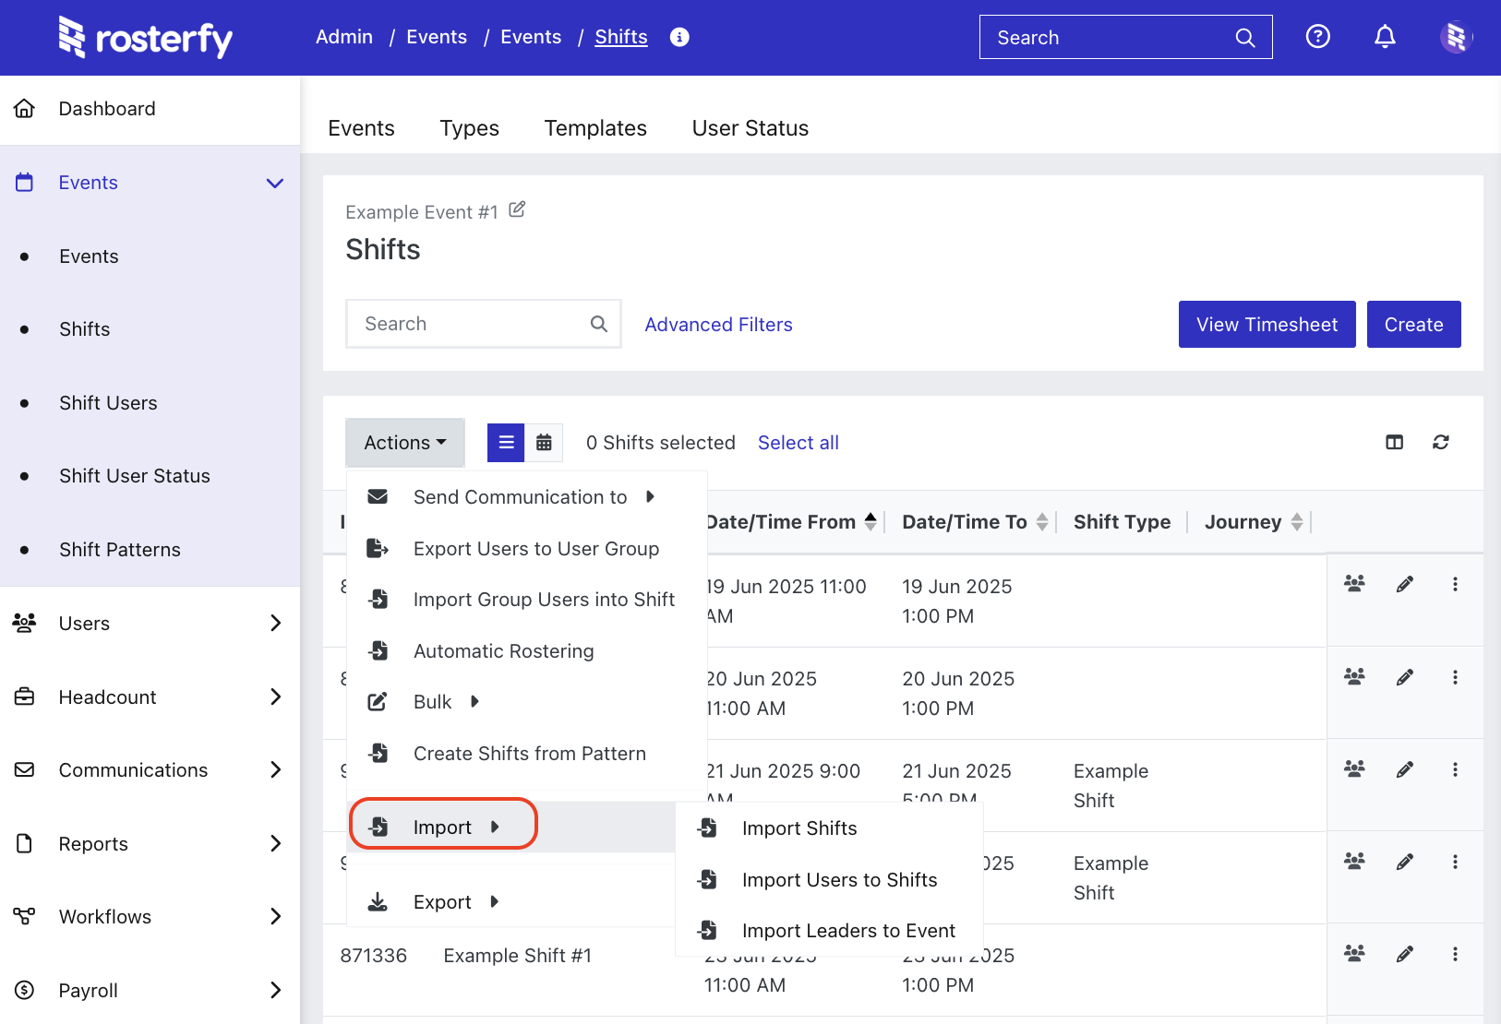Switch to the Types tab
The image size is (1501, 1024).
[469, 128]
